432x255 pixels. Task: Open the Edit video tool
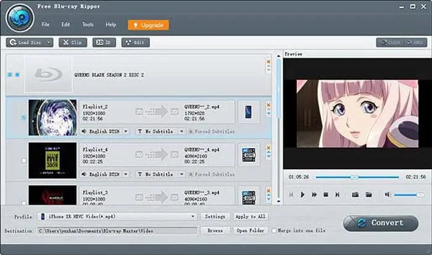[135, 43]
